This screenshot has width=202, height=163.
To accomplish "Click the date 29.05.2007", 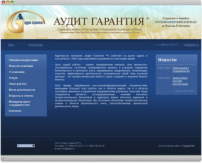I will (x=164, y=78).
